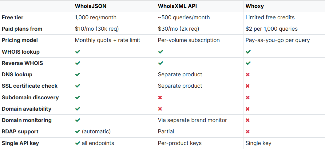Click the WHOIS lookup checkmark under Whoxy
The height and width of the screenshot is (149, 325).
pyautogui.click(x=248, y=52)
